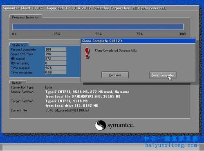Viewport: 204px width, 151px height.
Task: Click the Time elapsed value 4:26
Action: pos(56,68)
